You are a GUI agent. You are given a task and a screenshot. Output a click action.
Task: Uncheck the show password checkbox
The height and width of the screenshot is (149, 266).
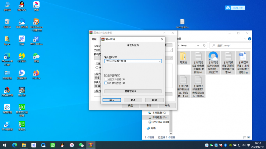click(x=106, y=75)
